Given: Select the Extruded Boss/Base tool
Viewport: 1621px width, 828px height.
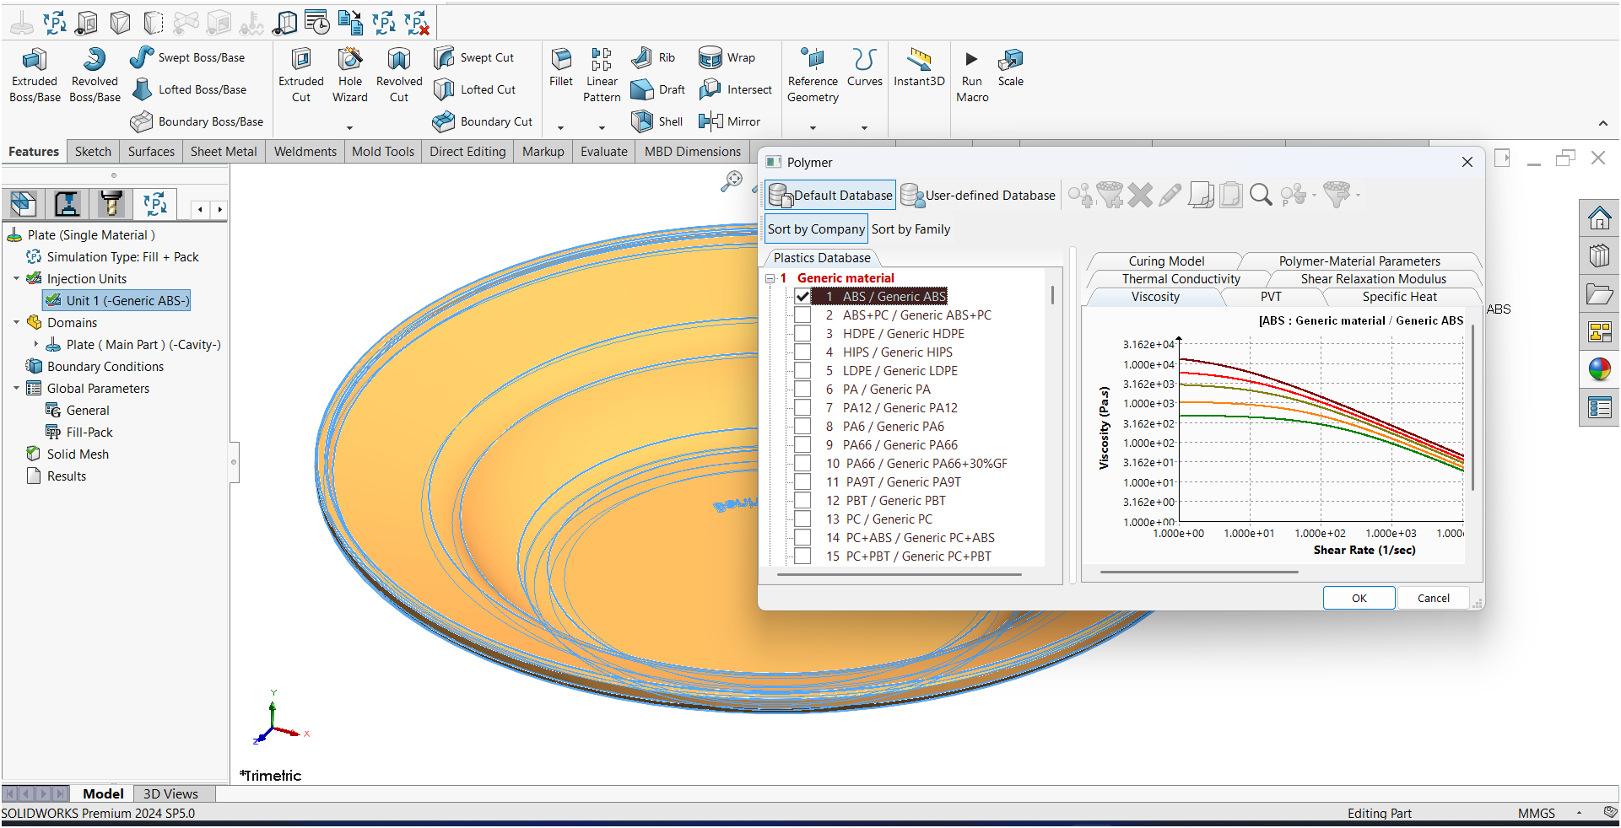Looking at the screenshot, I should (35, 74).
